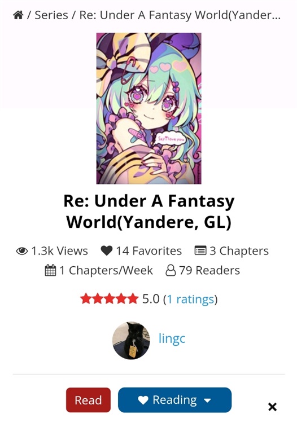Screen dimensions: 297x423
Task: Open the lingc author name link
Action: click(x=172, y=338)
